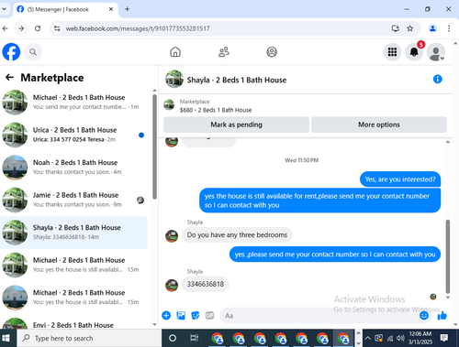
Task: Click the browser address bar URL
Action: 138,28
